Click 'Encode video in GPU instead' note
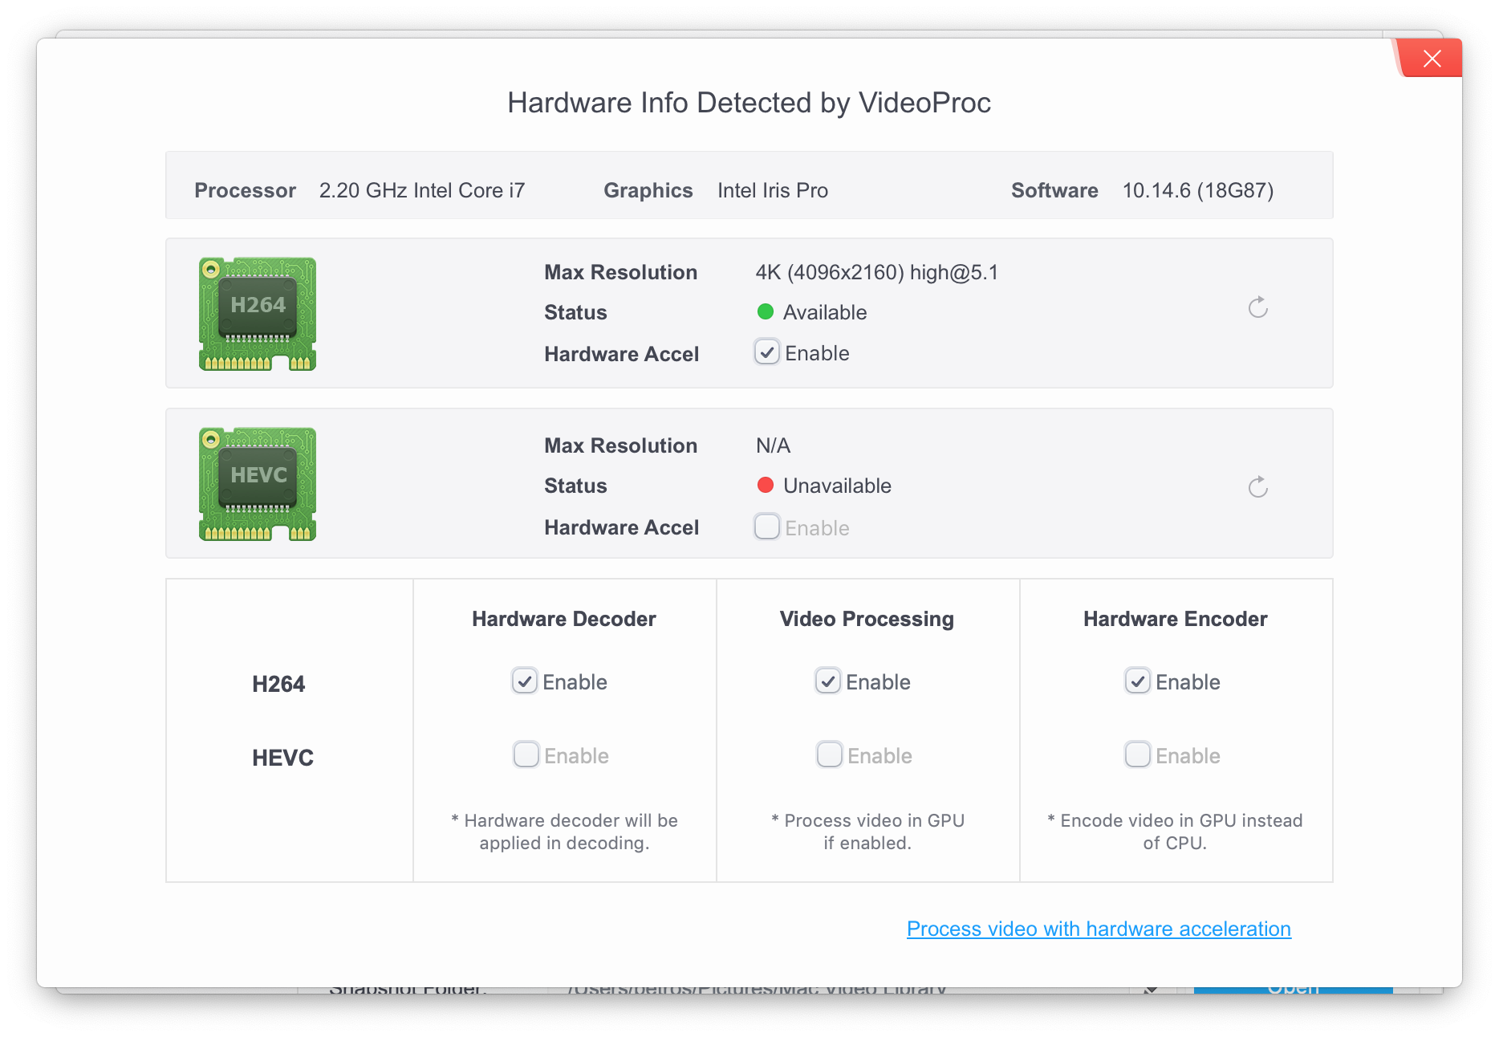 tap(1175, 832)
